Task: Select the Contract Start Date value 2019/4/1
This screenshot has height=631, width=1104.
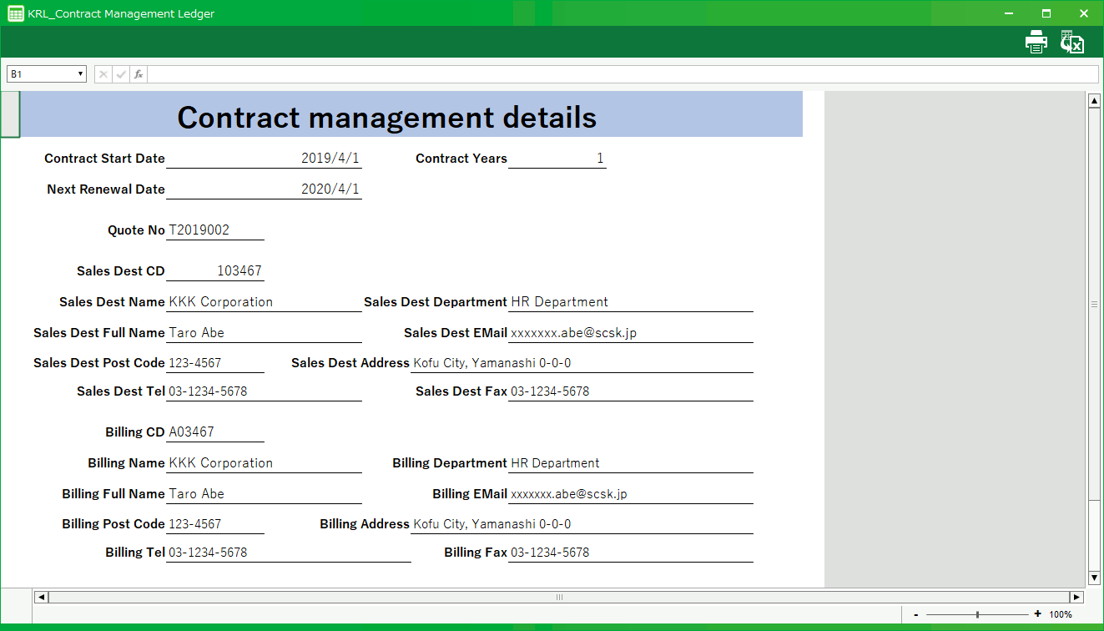Action: (264, 159)
